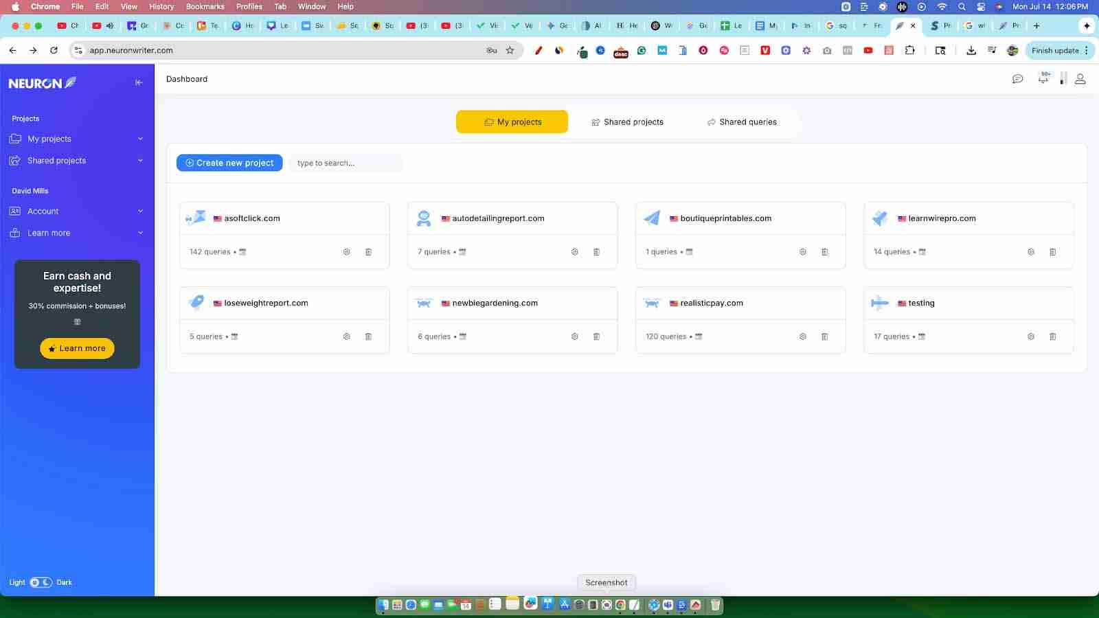Focus the type to search projects field

coord(345,163)
